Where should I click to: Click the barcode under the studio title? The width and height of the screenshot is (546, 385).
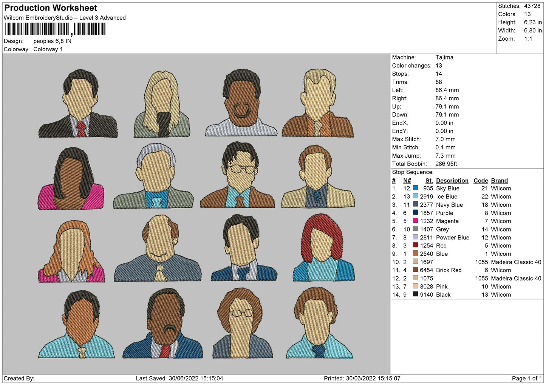coord(55,29)
